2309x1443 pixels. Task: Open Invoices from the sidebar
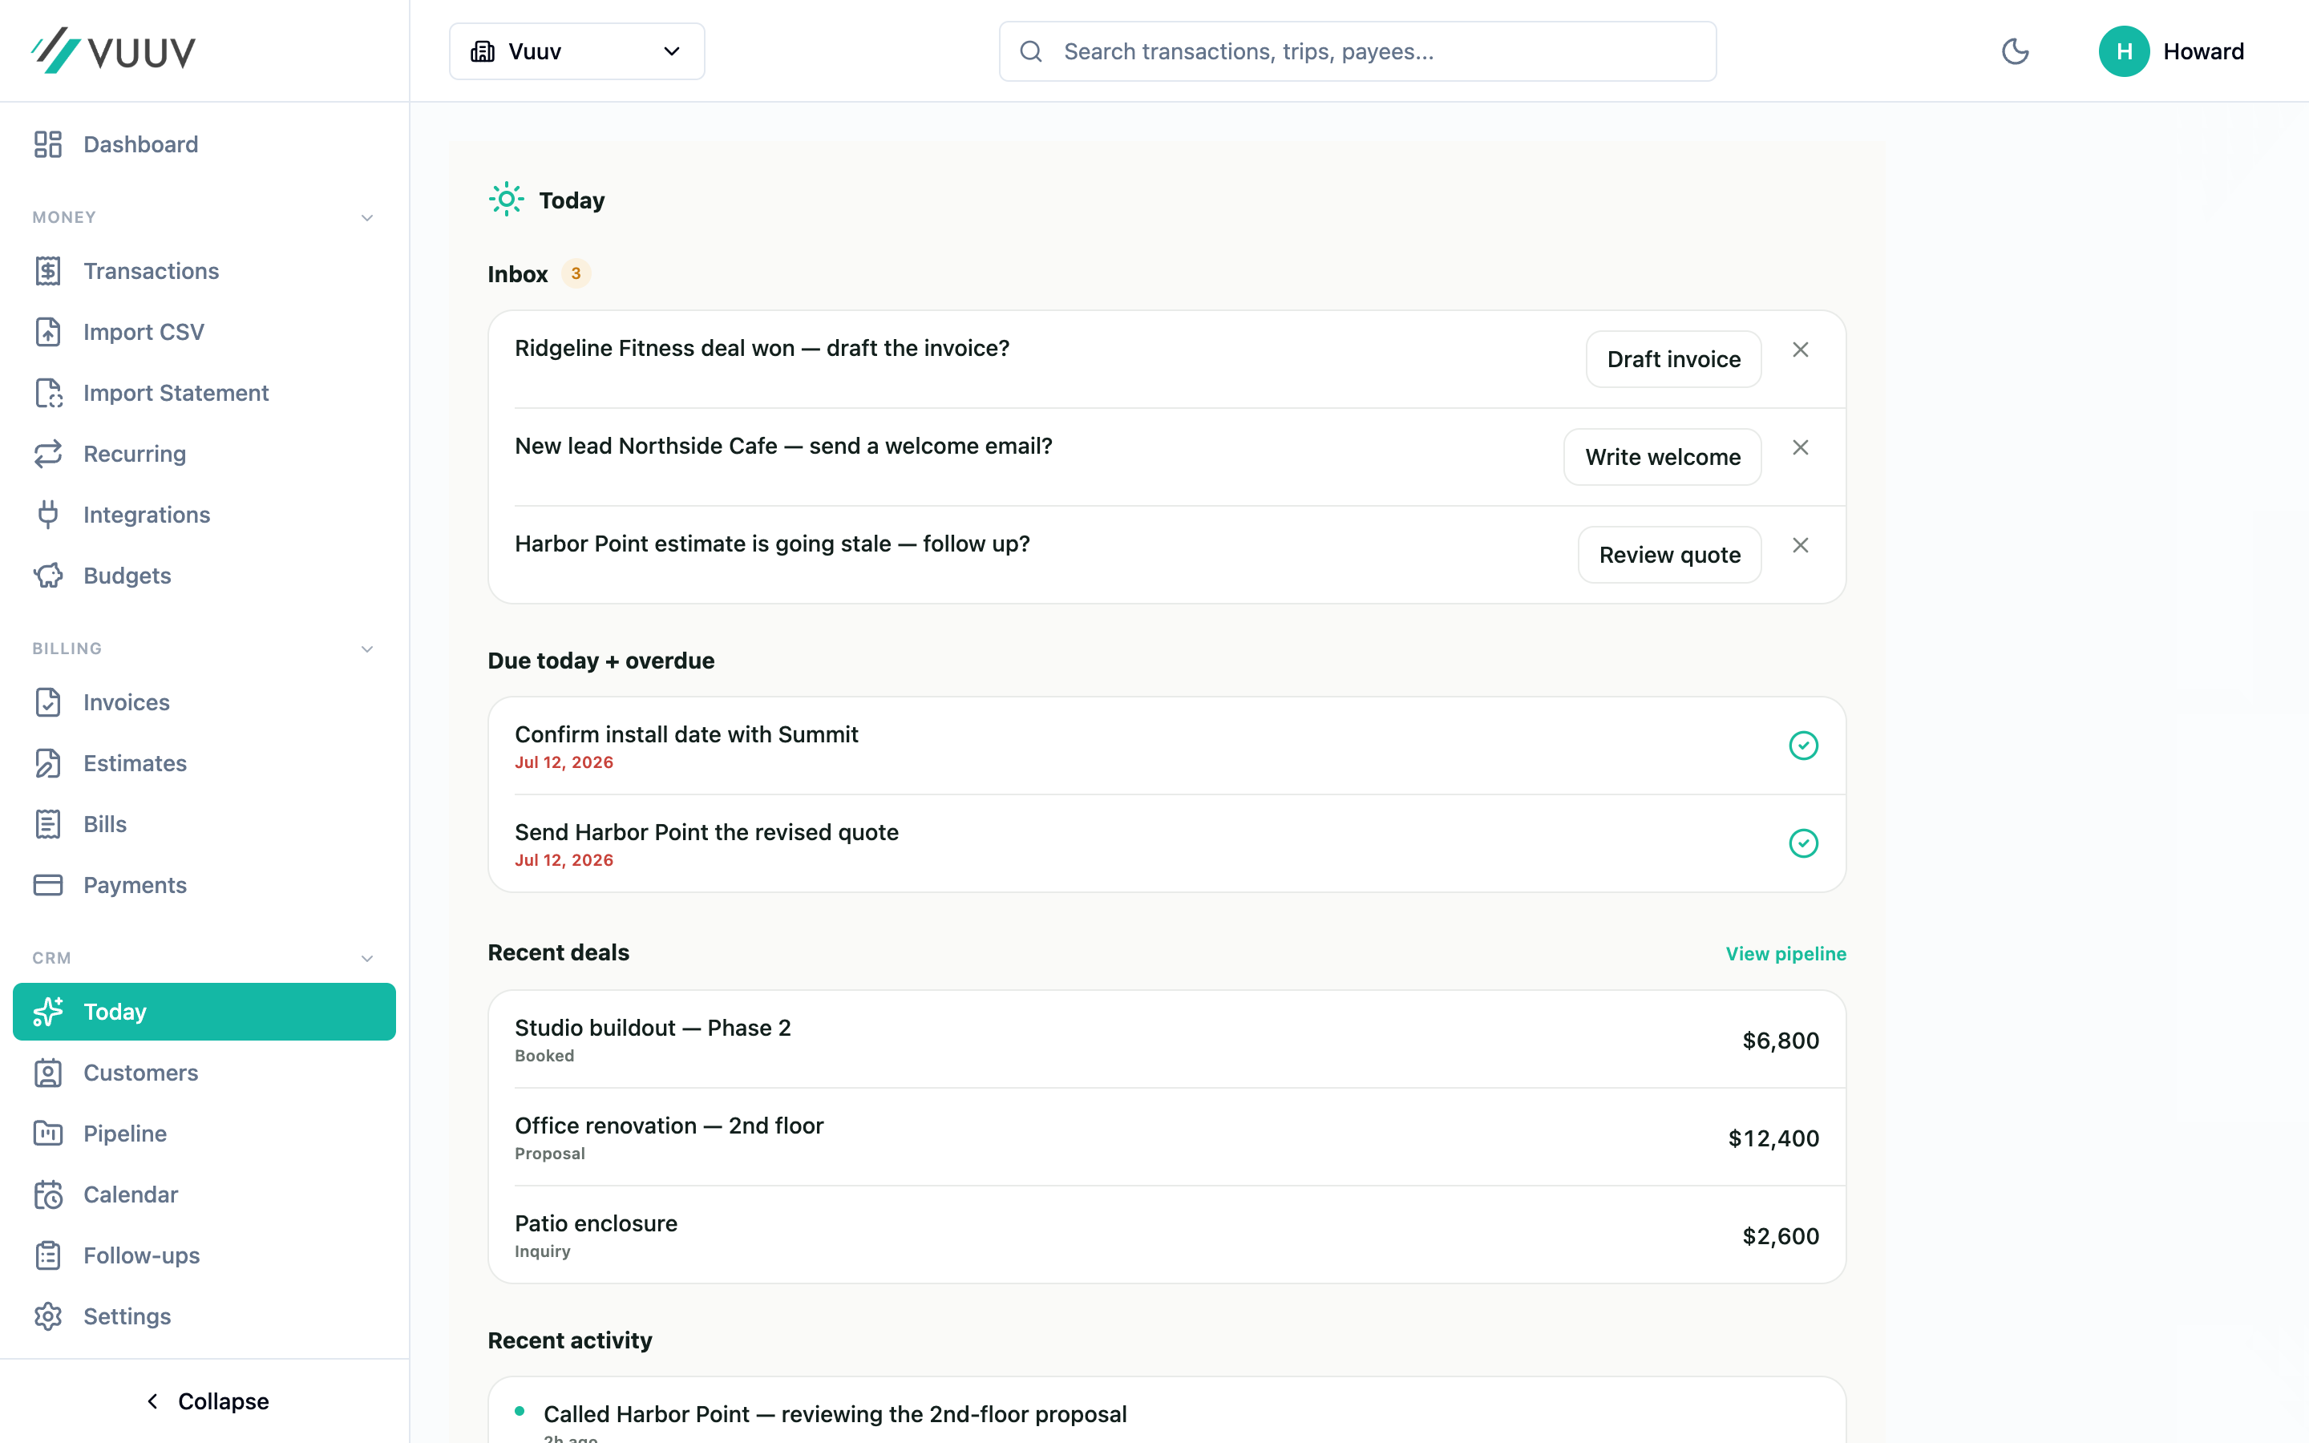tap(204, 702)
